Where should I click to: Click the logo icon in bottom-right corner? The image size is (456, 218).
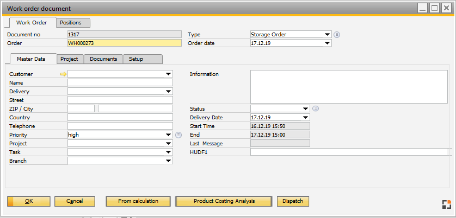(445, 204)
